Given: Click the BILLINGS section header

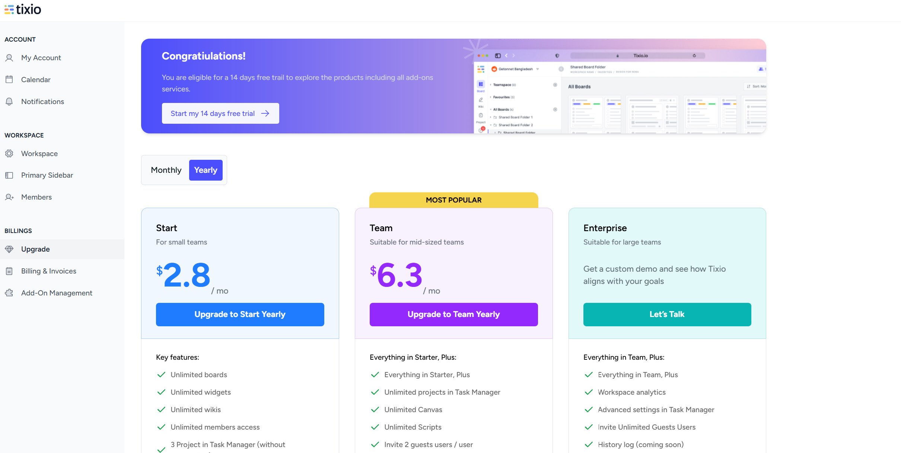Looking at the screenshot, I should (x=18, y=231).
